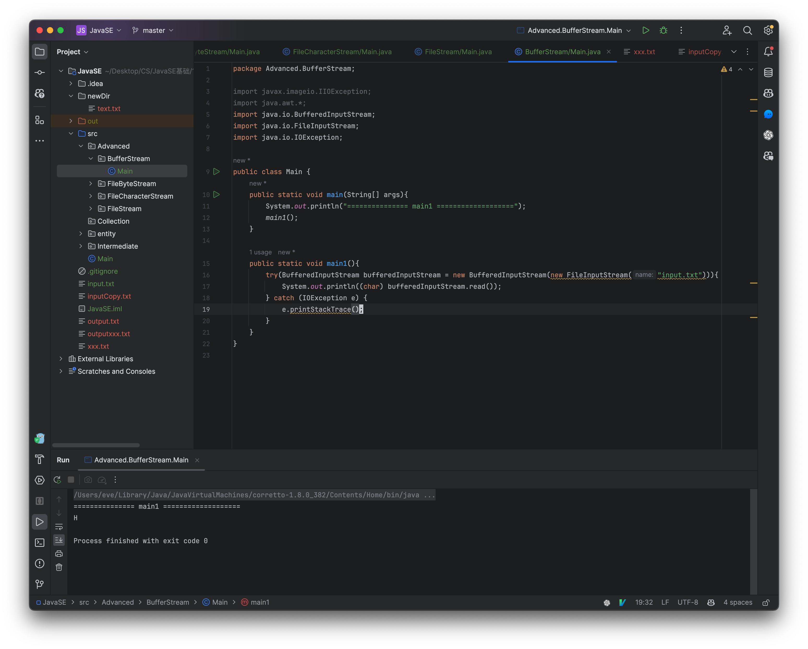This screenshot has height=649, width=808.
Task: Select the BufferStream/Main.java tab
Action: 562,52
